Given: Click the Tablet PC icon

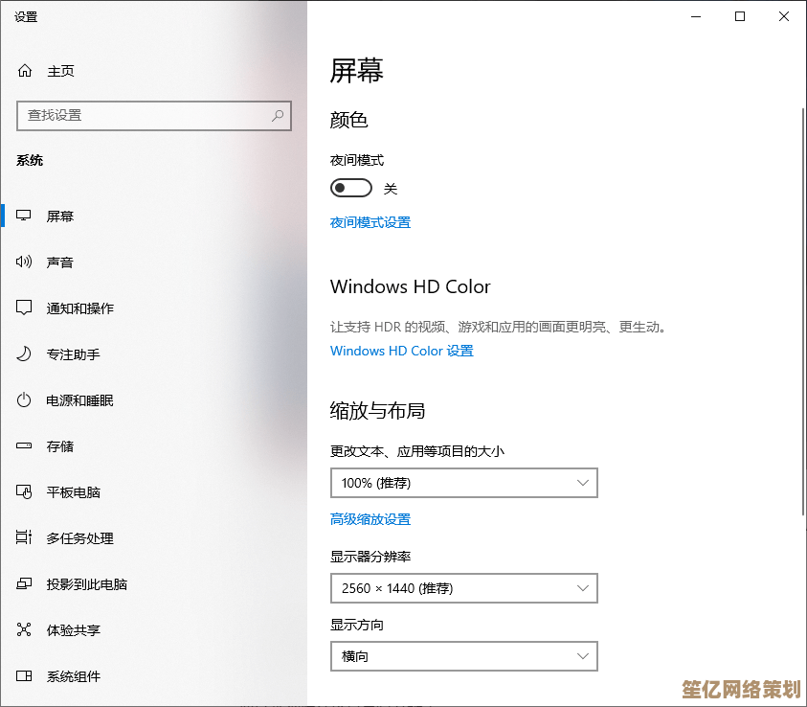Looking at the screenshot, I should tap(25, 492).
